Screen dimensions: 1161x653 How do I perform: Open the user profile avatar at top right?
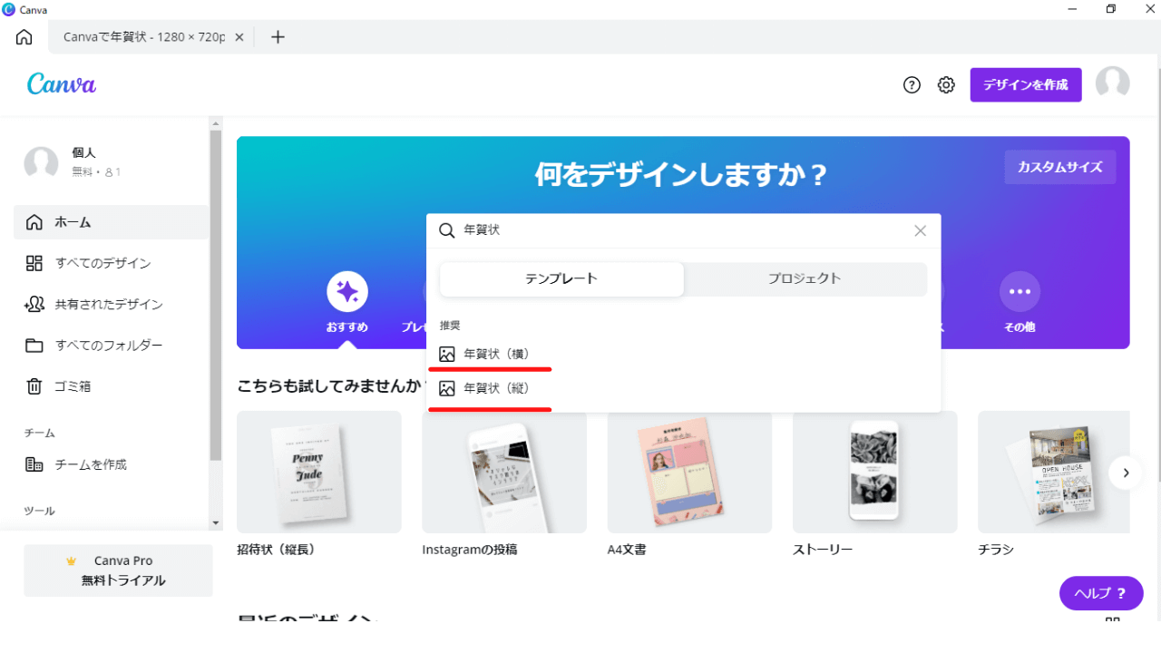click(x=1112, y=83)
